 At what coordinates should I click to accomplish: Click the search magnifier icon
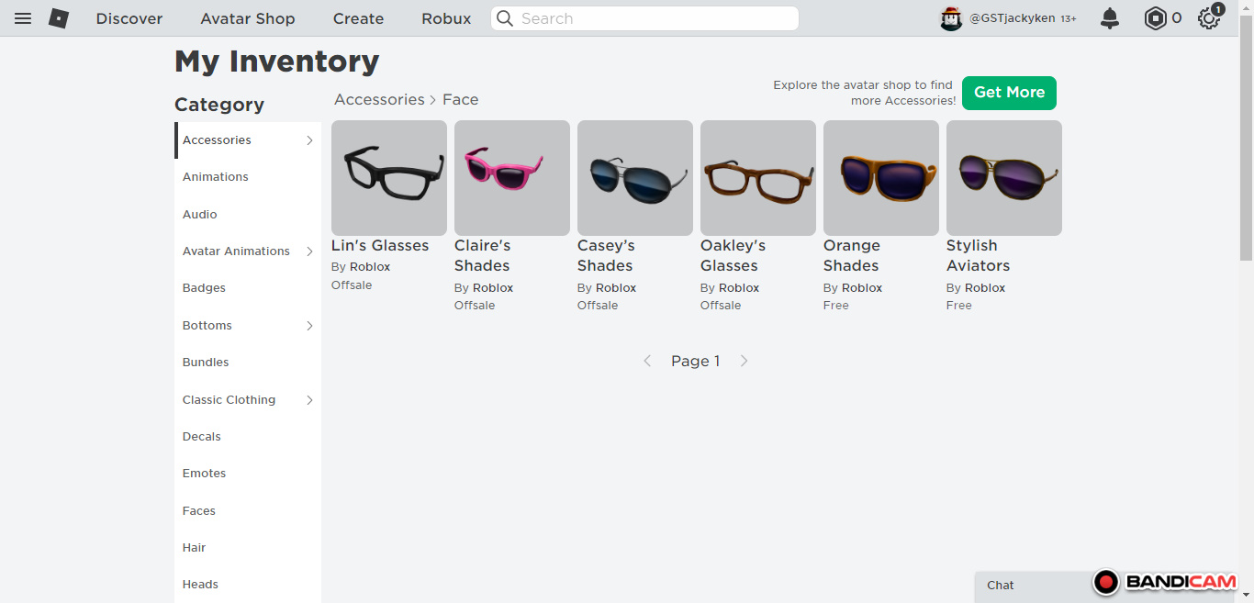pyautogui.click(x=505, y=18)
